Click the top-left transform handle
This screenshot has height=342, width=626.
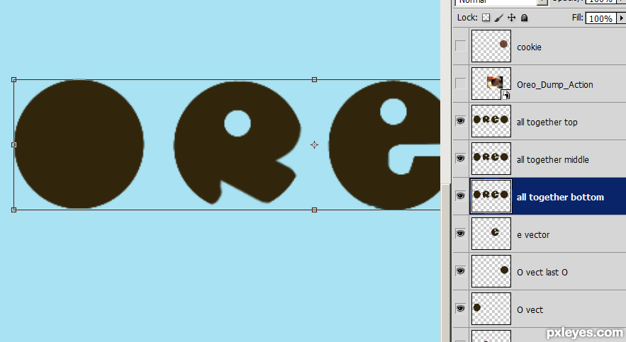pyautogui.click(x=14, y=80)
